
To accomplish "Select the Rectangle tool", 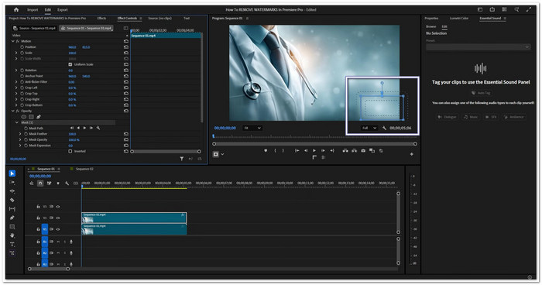I will click(12, 227).
